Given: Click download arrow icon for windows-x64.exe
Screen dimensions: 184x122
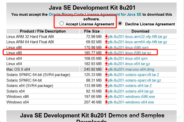Looking at the screenshot, I should [106, 102].
